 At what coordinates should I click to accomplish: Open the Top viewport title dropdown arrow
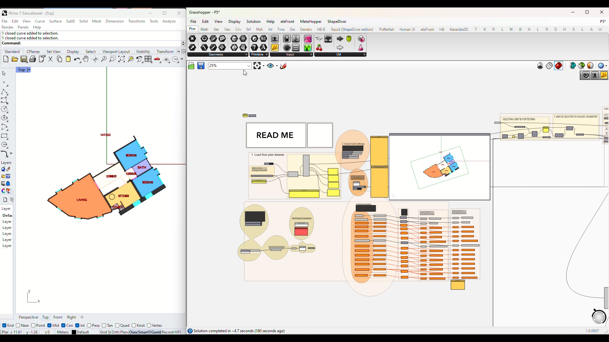(29, 70)
